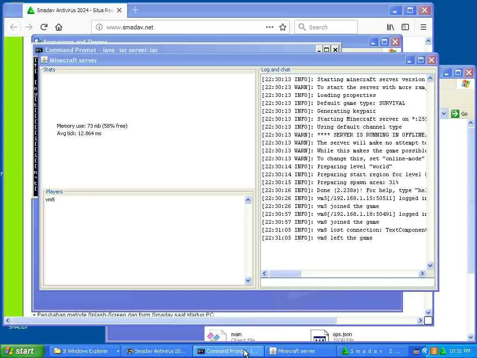Select player vm5 in Players list
Image resolution: width=477 pixels, height=358 pixels.
click(x=50, y=200)
